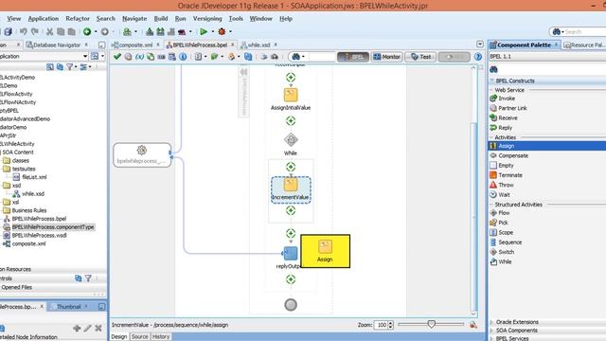Click the editor toolbar search input field
606x341 pixels.
click(322, 57)
